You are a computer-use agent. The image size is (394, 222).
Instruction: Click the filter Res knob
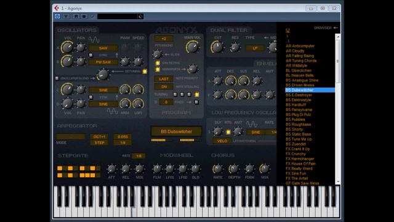pyautogui.click(x=235, y=47)
